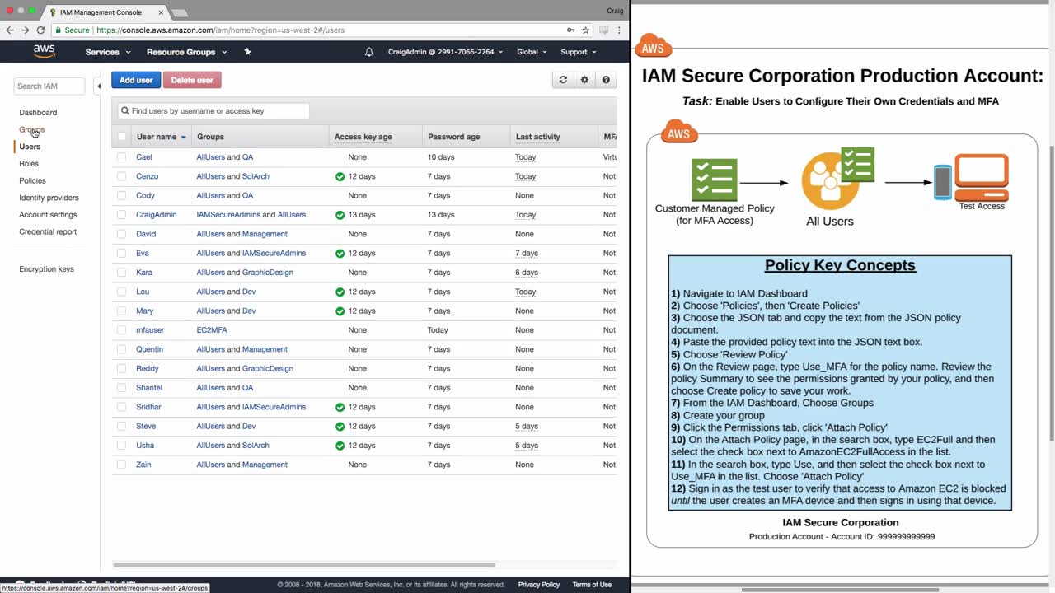Check the box for user Eva

click(122, 254)
